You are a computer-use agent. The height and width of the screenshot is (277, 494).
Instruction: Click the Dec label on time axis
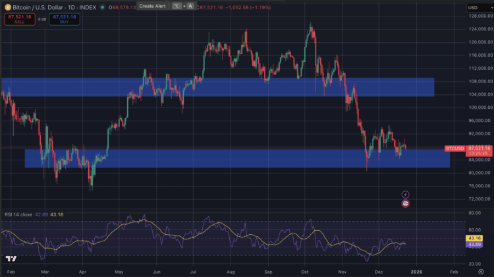pyautogui.click(x=379, y=272)
